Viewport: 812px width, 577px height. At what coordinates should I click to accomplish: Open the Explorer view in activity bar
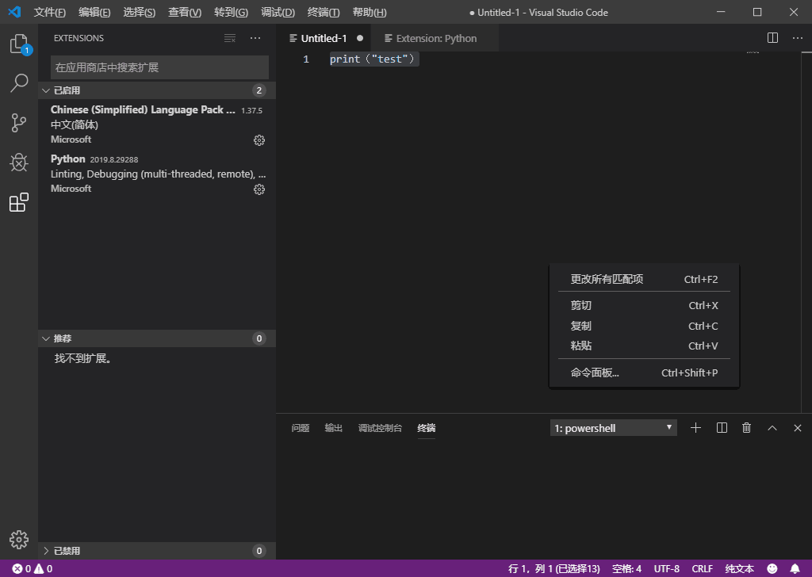point(19,44)
